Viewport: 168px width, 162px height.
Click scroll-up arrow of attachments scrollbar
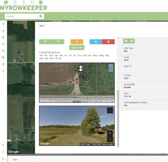118,38
